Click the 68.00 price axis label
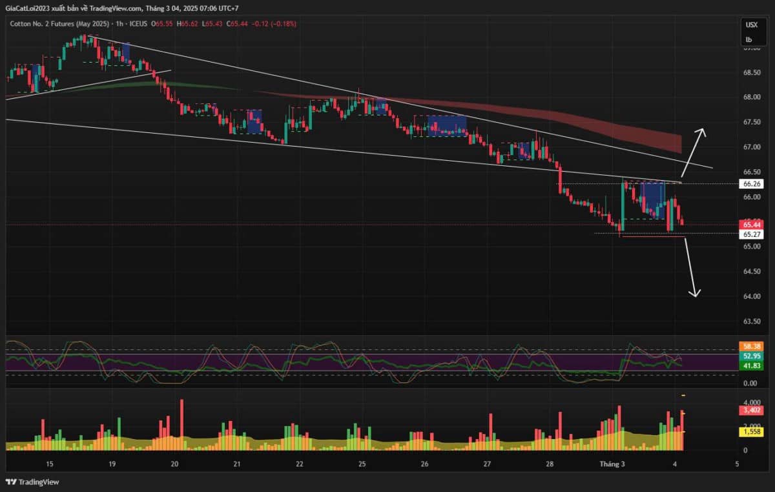Viewport: 775px width, 492px height. point(751,97)
